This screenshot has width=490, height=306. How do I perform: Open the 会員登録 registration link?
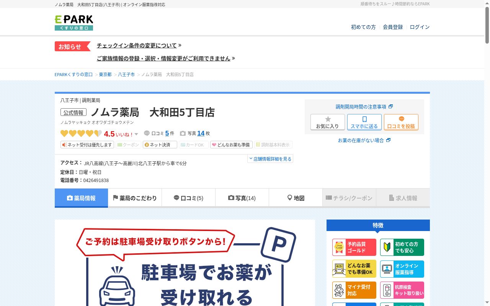point(393,27)
